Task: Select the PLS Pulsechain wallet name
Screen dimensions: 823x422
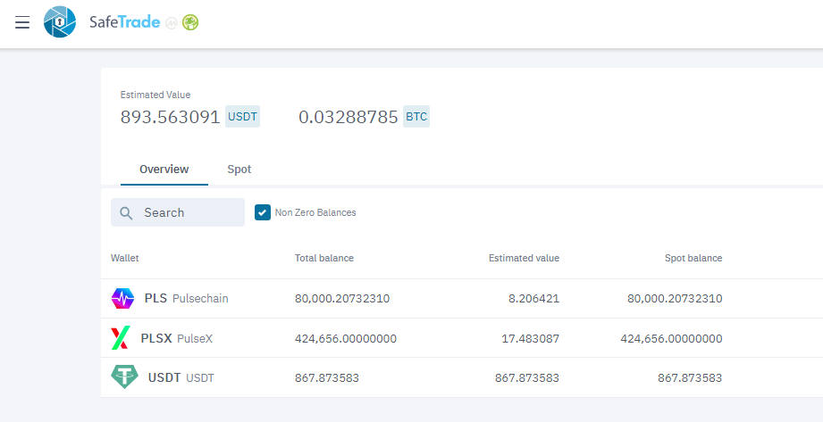Action: coord(187,298)
